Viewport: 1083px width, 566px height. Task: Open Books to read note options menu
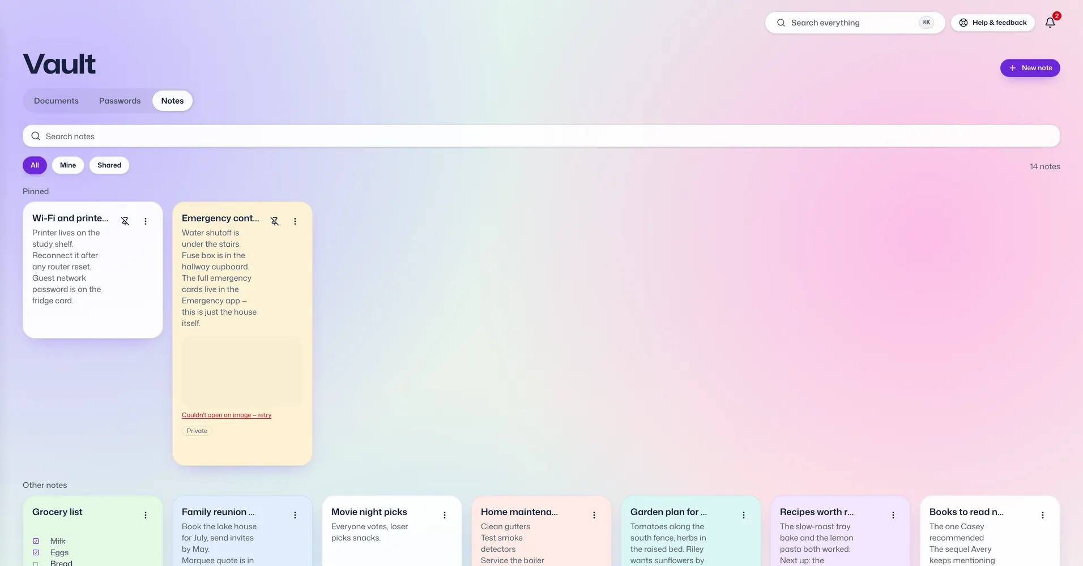[x=1043, y=515]
